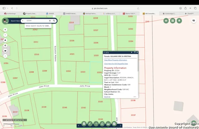Page widget bar to the right
This screenshot has width=199, height=129.
pyautogui.click(x=120, y=126)
